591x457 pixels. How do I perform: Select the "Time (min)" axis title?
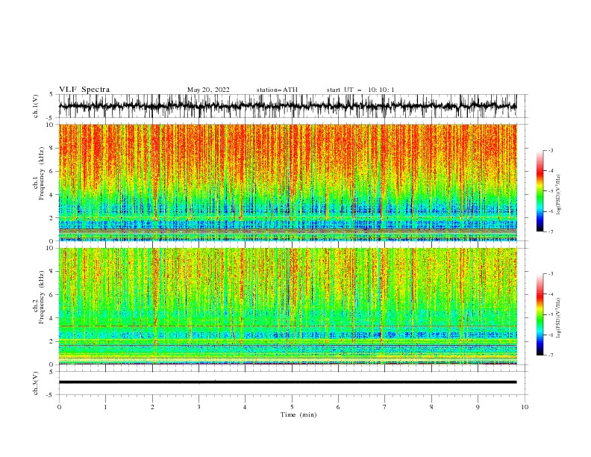coord(298,414)
